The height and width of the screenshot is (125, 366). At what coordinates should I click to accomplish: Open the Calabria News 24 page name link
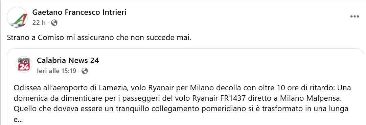68,61
